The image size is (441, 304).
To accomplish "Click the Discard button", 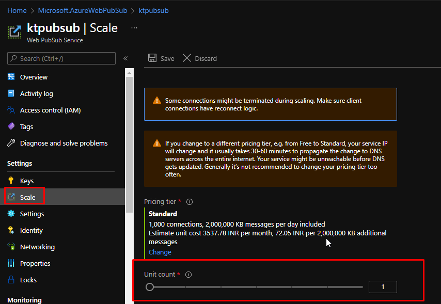I will click(200, 58).
